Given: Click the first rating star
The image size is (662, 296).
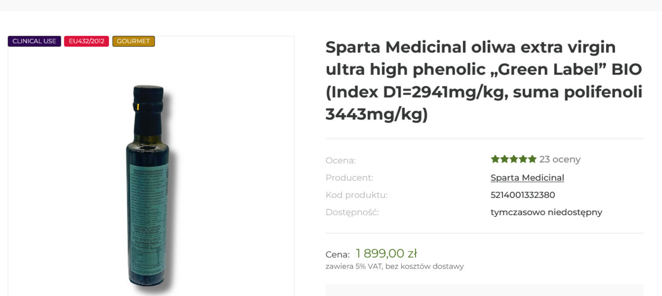Looking at the screenshot, I should tap(495, 159).
